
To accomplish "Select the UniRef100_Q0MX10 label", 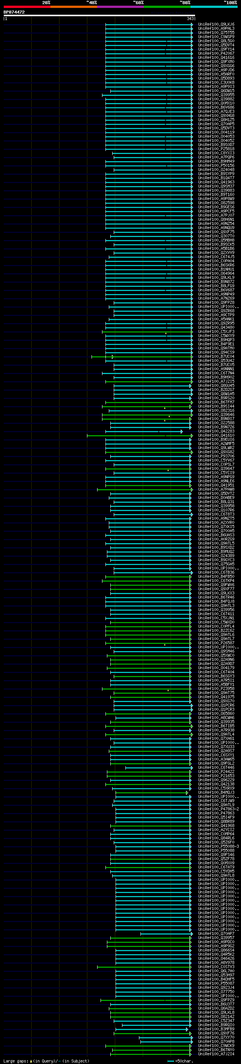I will [x=216, y=103].
